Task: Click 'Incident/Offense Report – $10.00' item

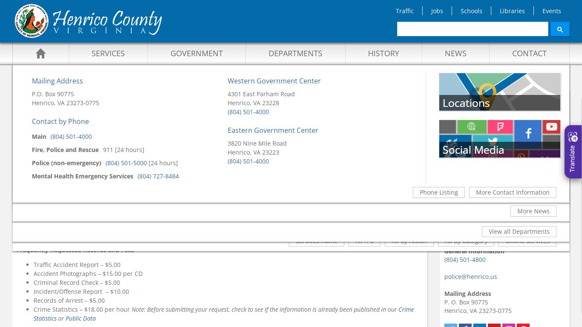Action: click(x=81, y=292)
